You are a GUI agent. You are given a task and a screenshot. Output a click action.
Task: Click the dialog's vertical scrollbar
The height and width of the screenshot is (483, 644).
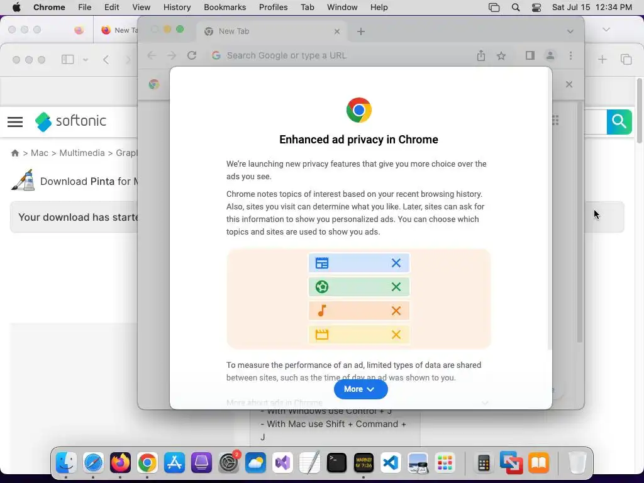coord(549,210)
